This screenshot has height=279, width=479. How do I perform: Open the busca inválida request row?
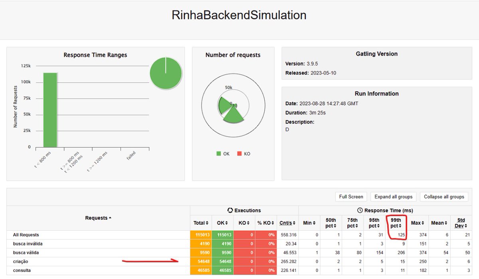[x=28, y=244]
